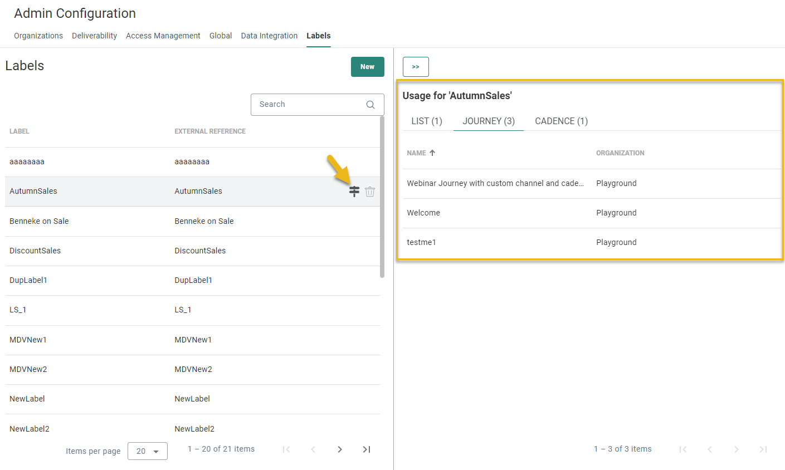
Task: Go to the Data Integration tab
Action: 269,36
